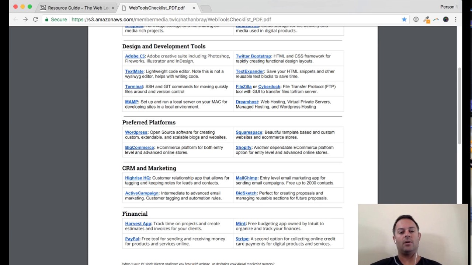
Task: Bookmark this page with the star icon
Action: point(404,19)
